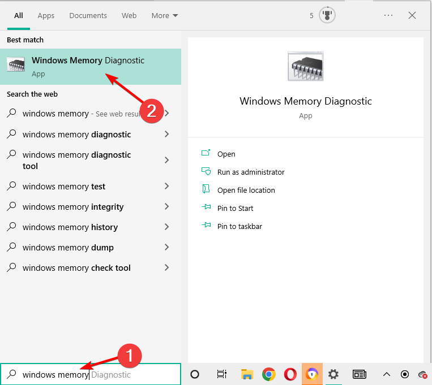The width and height of the screenshot is (432, 385).
Task: Launch File Explorer from taskbar
Action: 247,374
